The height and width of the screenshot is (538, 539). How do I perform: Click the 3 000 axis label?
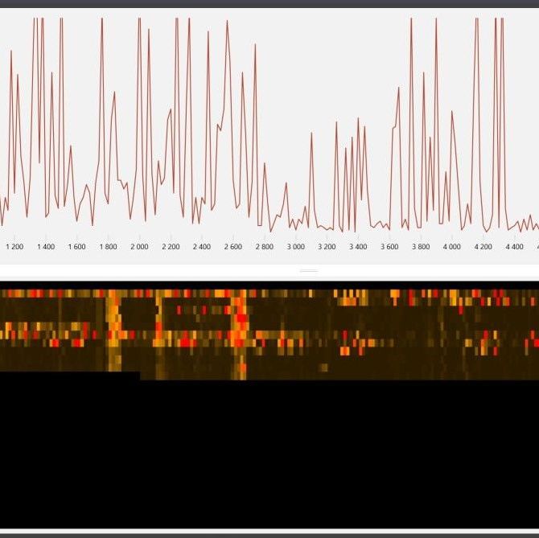295,247
